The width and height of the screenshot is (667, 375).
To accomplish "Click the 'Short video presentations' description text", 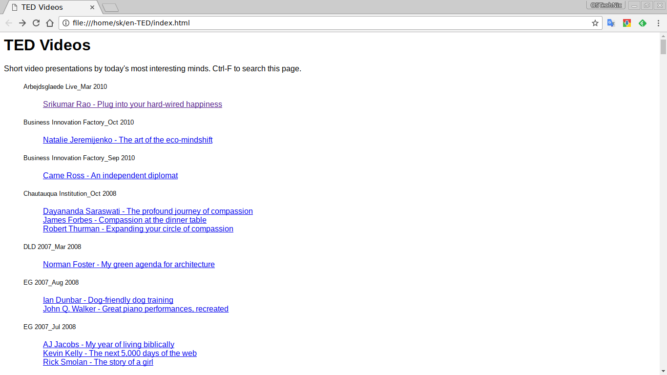I will [152, 69].
